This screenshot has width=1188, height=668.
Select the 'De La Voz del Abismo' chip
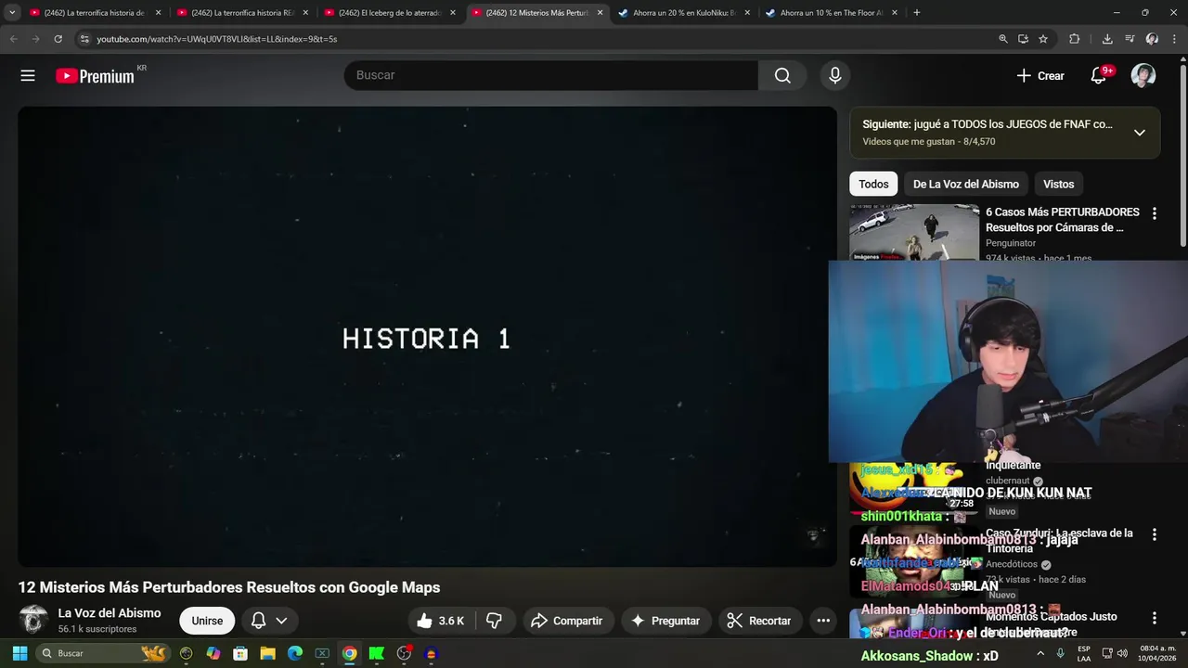coord(965,184)
